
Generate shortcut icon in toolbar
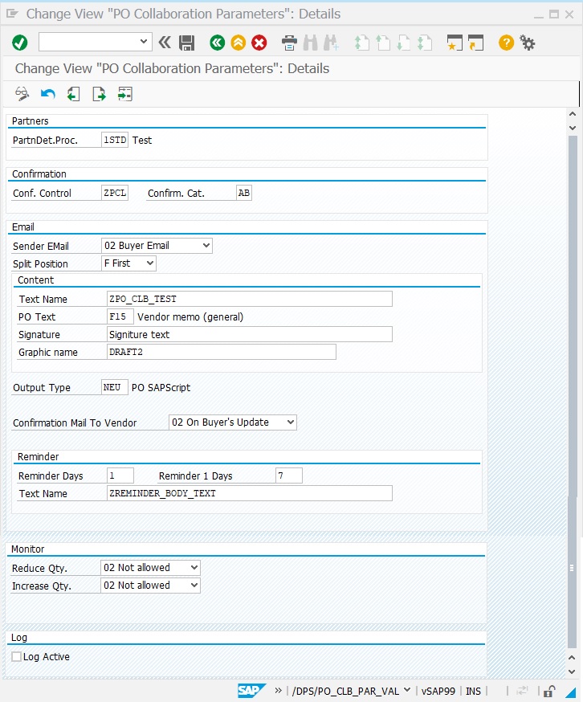pyautogui.click(x=476, y=43)
